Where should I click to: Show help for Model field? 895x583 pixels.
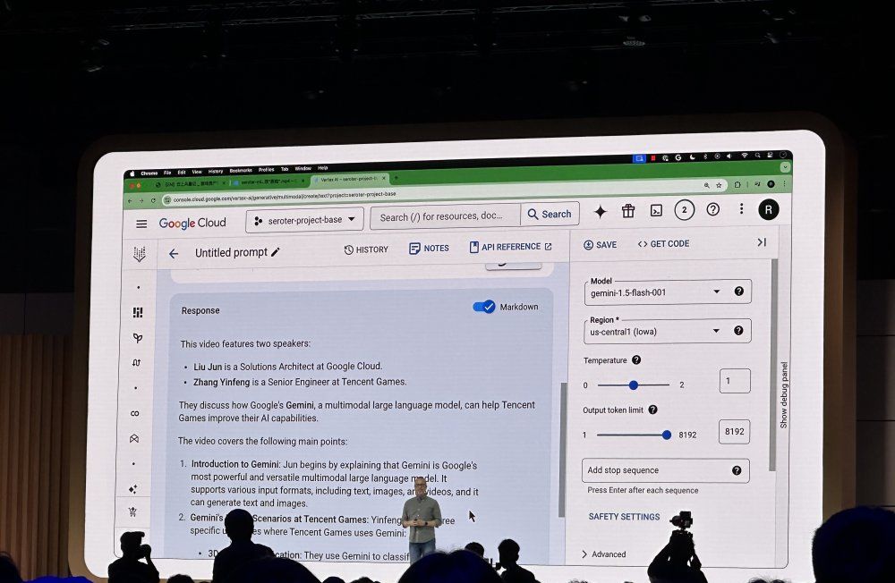click(x=738, y=291)
